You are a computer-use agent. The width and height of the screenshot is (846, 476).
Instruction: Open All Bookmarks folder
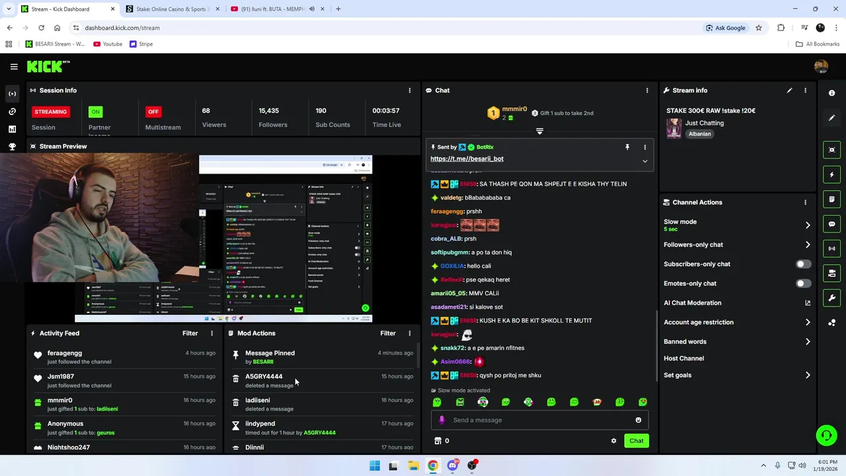818,44
